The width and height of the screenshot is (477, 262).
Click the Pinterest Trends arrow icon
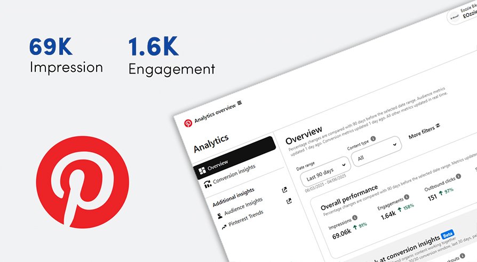(x=224, y=227)
